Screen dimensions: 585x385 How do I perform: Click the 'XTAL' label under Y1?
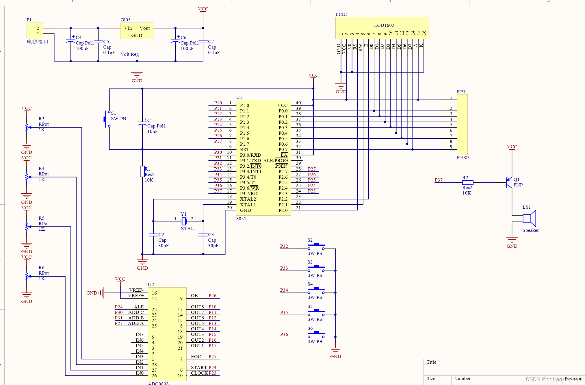click(187, 228)
